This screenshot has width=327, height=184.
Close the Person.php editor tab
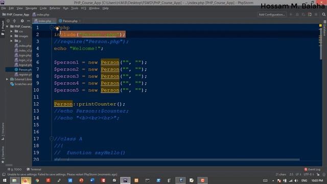tap(80, 21)
